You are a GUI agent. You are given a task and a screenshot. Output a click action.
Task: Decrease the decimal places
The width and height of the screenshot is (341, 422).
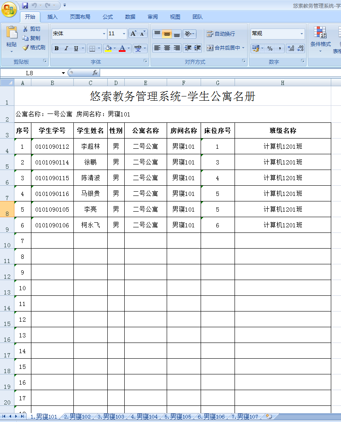coord(300,48)
